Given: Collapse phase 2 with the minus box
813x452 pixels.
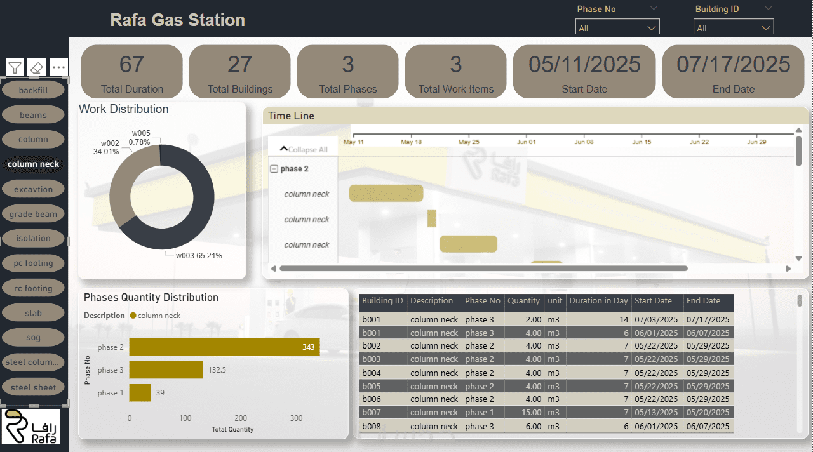Looking at the screenshot, I should point(274,169).
